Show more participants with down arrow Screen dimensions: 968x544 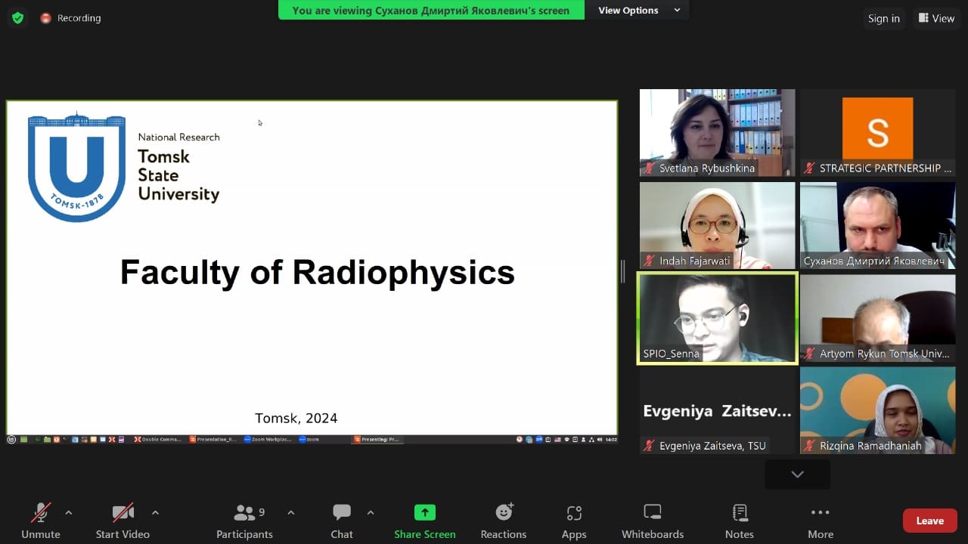pos(797,474)
